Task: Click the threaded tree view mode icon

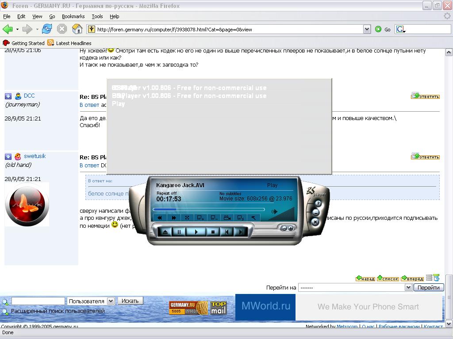Action: pyautogui.click(x=436, y=278)
